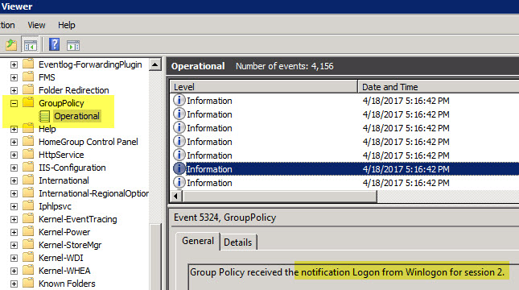Select the HomeGroup Control Panel item

tap(88, 142)
